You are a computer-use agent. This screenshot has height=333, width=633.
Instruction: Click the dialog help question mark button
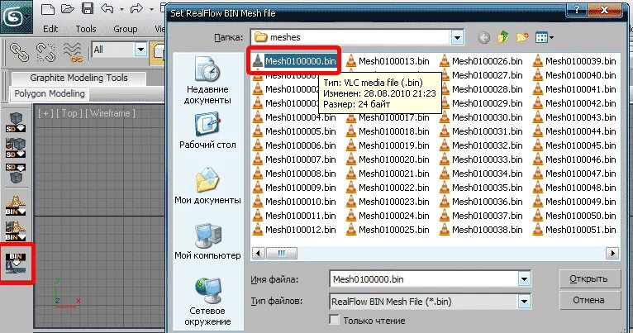coord(577,10)
